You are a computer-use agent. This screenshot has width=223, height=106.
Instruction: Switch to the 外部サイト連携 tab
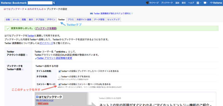click(x=84, y=20)
